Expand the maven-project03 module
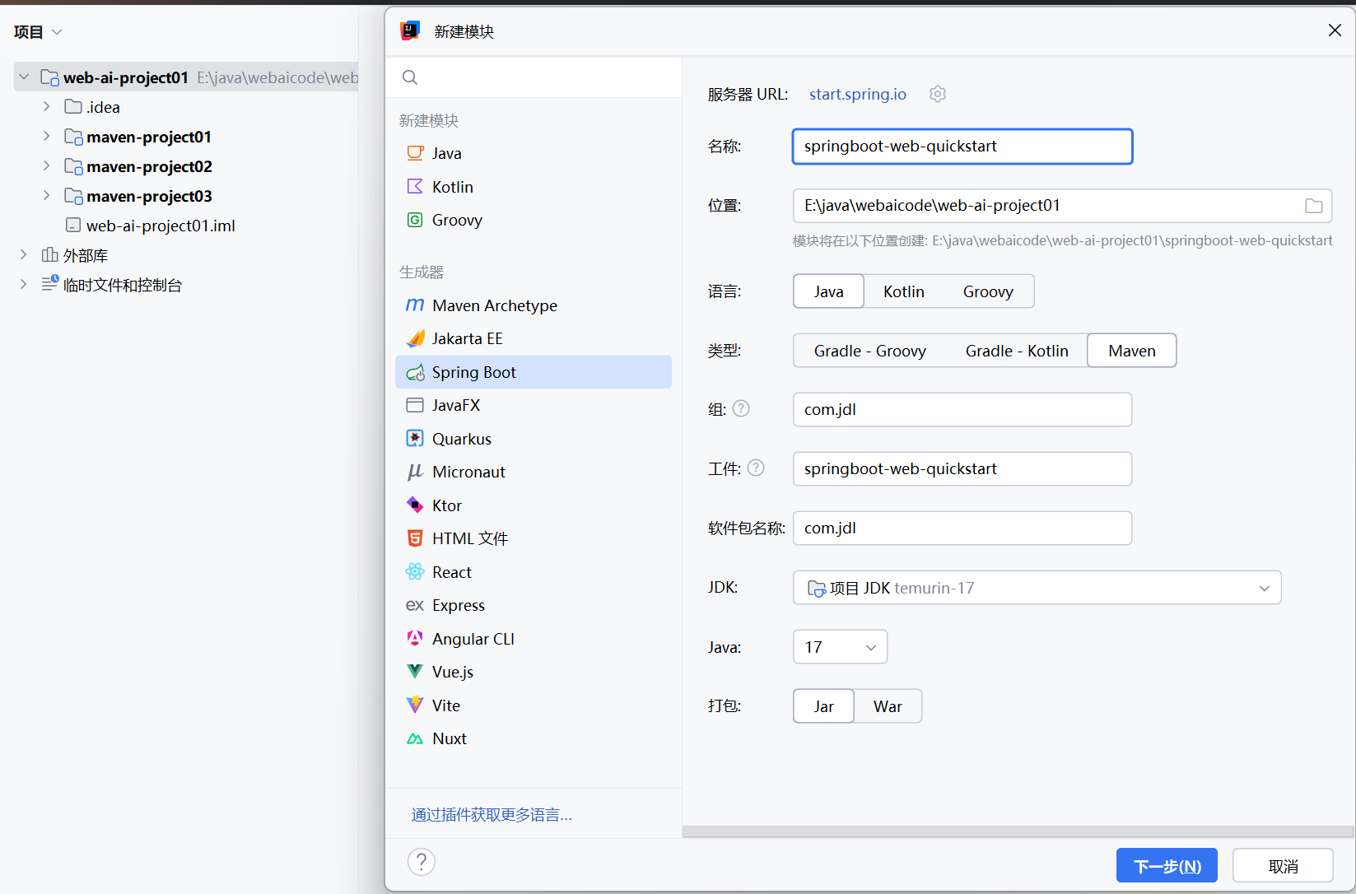 [47, 195]
